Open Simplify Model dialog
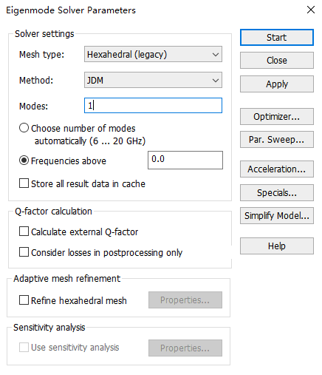This screenshot has height=375, width=322. [x=277, y=216]
